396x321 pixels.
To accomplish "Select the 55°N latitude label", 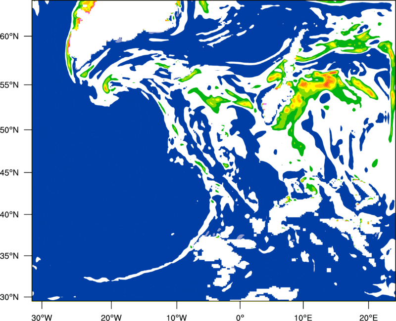I will (x=9, y=84).
